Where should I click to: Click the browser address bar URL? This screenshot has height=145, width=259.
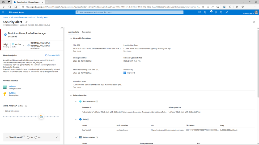click(113, 7)
